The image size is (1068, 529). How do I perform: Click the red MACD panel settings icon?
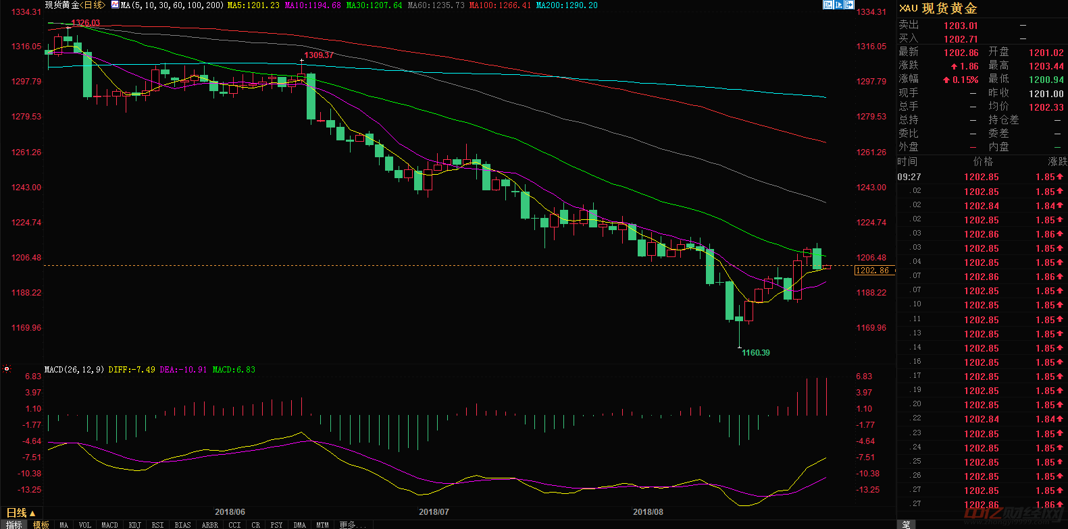tap(7, 369)
